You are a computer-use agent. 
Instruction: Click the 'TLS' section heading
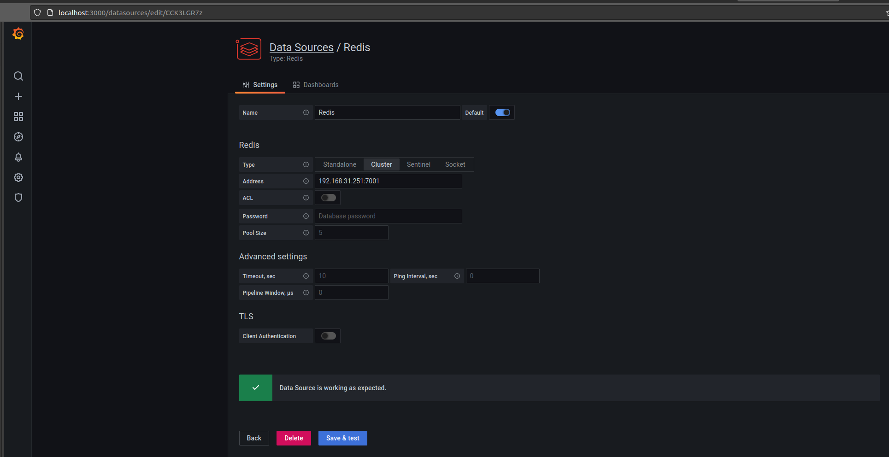point(246,316)
